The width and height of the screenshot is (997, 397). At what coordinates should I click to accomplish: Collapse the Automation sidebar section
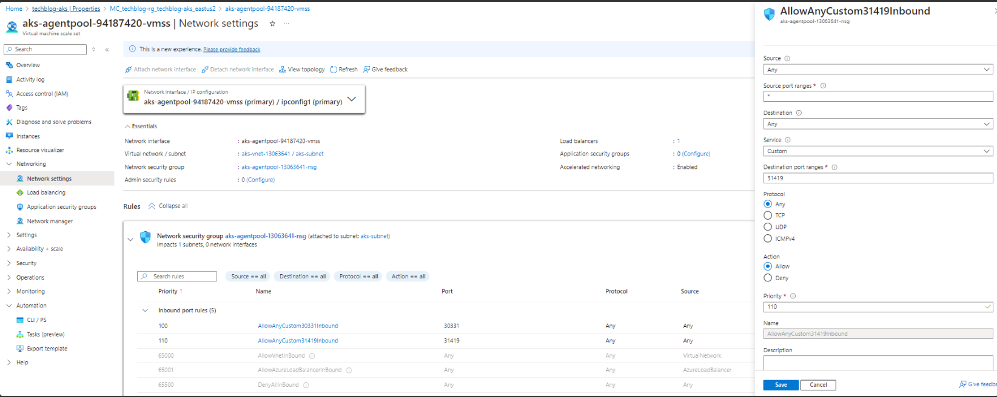pos(9,306)
